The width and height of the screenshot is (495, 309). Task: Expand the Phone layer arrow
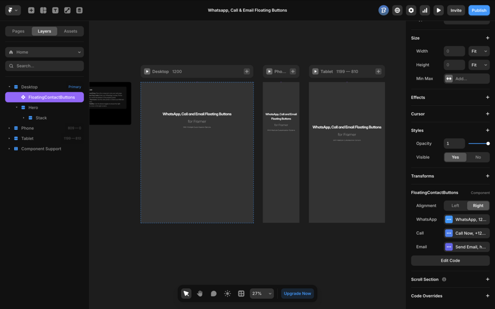coord(9,128)
